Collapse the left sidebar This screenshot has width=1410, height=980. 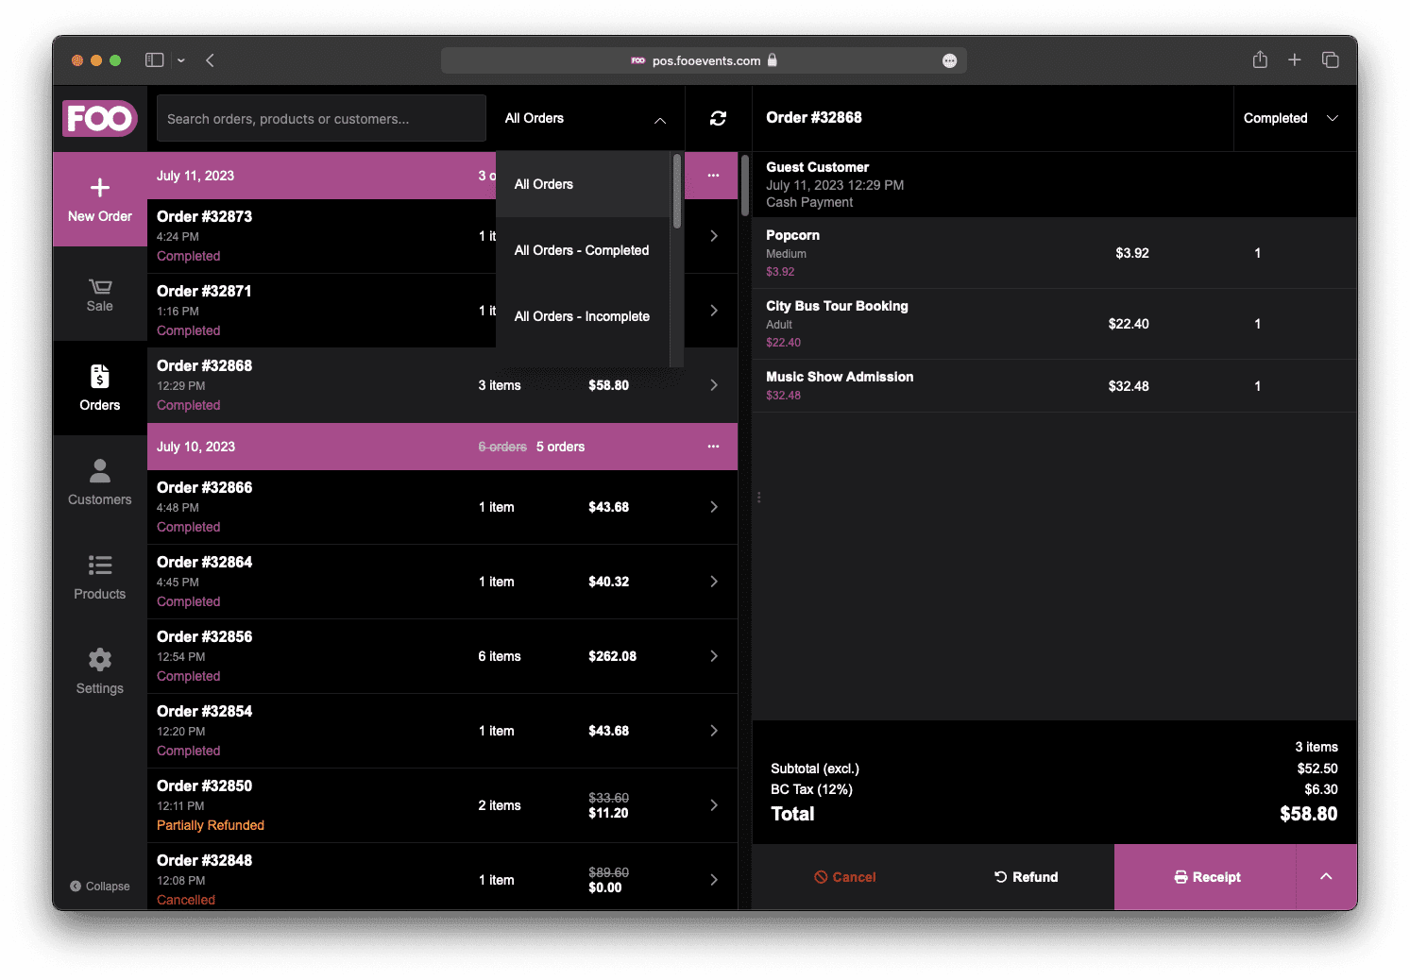coord(100,886)
